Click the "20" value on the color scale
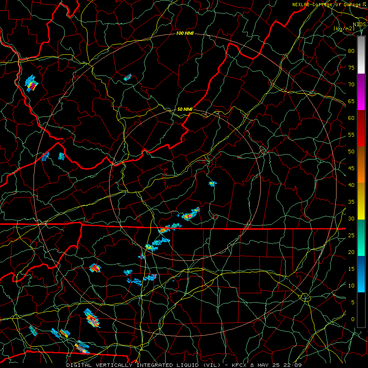This screenshot has width=368, height=368. pyautogui.click(x=351, y=252)
